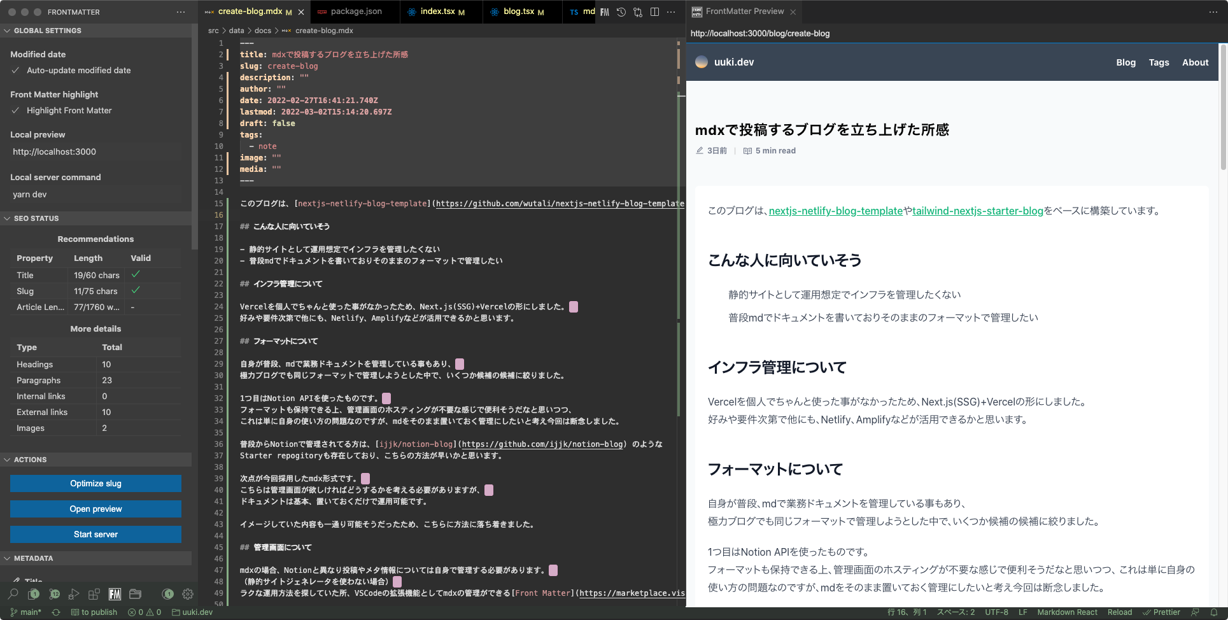This screenshot has height=620, width=1228.
Task: Switch to the package.json tab
Action: [356, 11]
